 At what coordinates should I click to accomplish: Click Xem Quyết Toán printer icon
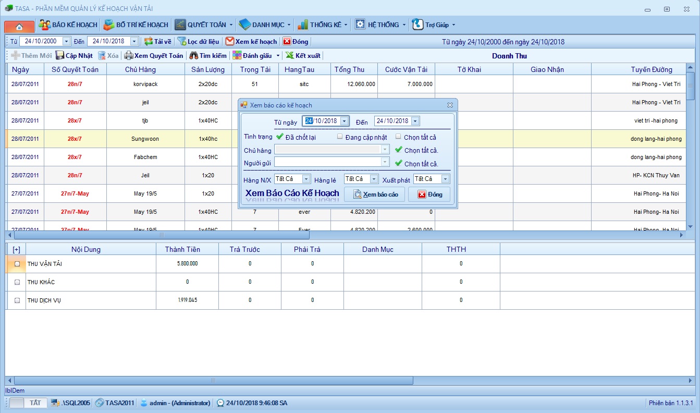tap(128, 56)
